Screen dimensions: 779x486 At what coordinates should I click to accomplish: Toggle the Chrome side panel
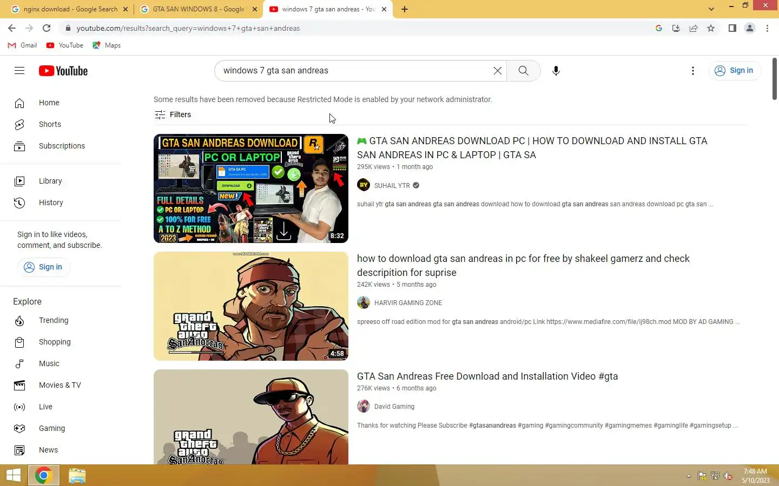coord(732,28)
